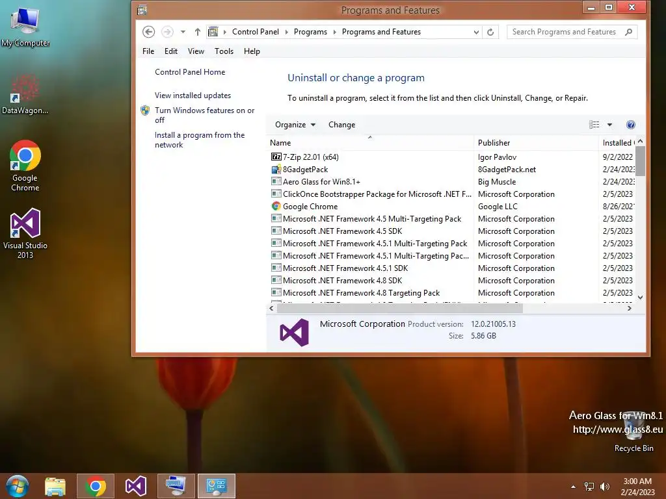This screenshot has width=666, height=499.
Task: Go to Control Panel Home
Action: coord(190,72)
